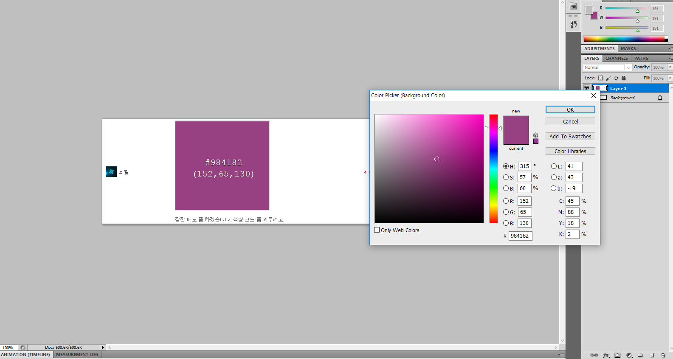Expand the Opacity slider arrow
The height and width of the screenshot is (359, 673).
tap(670, 67)
